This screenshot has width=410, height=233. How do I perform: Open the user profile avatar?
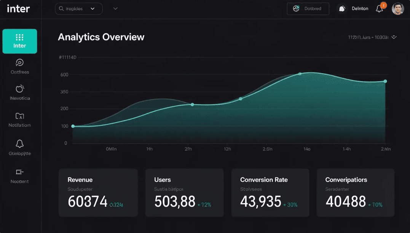(398, 8)
